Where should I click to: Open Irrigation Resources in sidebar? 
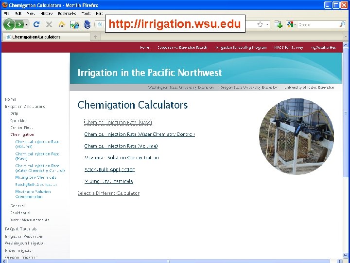pyautogui.click(x=24, y=236)
